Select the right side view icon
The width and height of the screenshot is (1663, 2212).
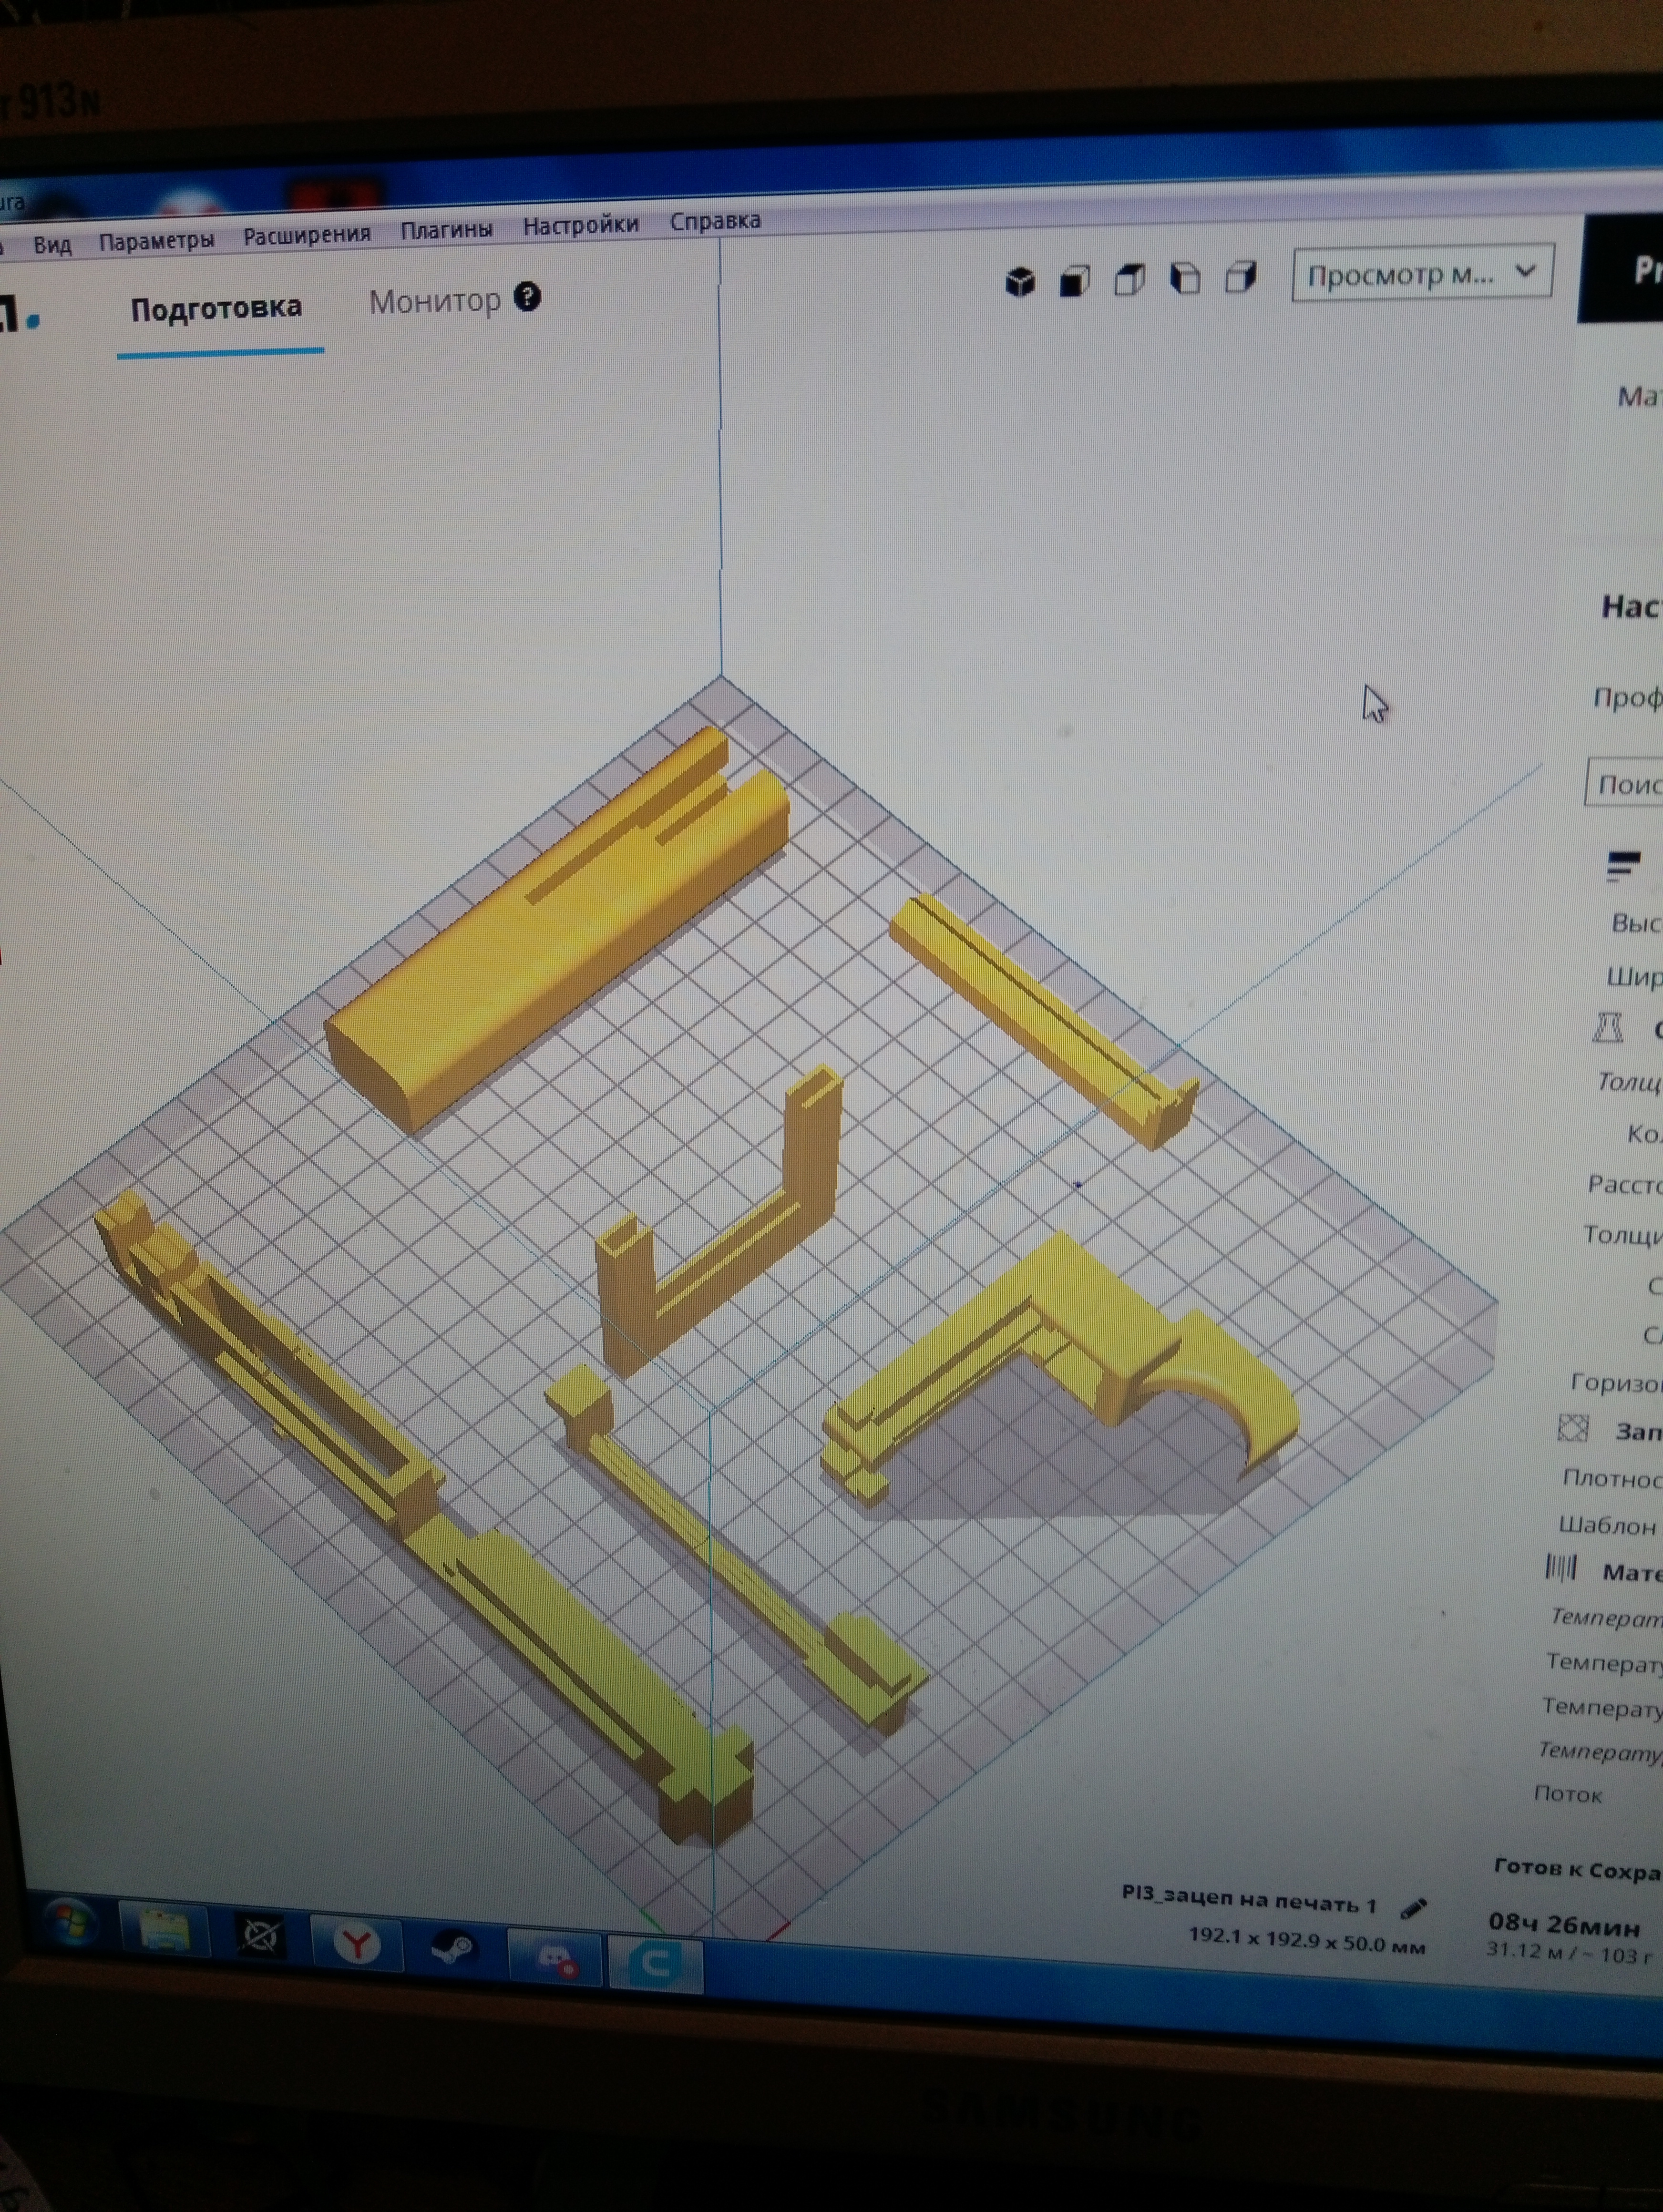(x=1240, y=277)
